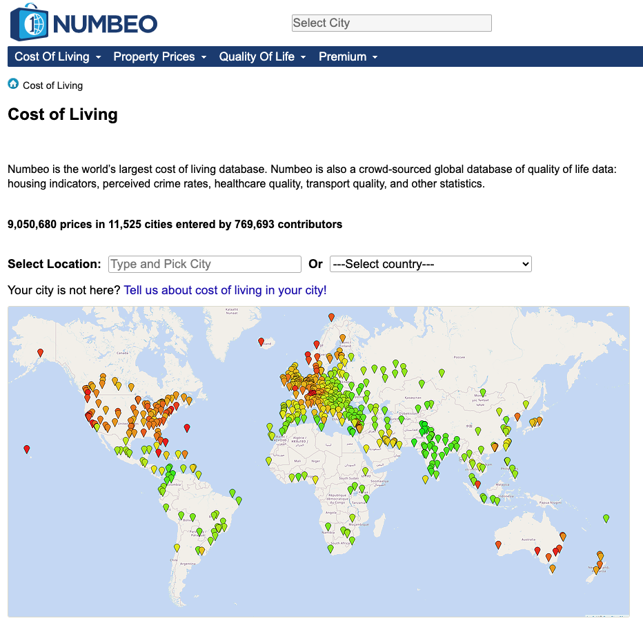This screenshot has height=625, width=643.
Task: Select the red marker on Iceland
Action: coord(261,342)
